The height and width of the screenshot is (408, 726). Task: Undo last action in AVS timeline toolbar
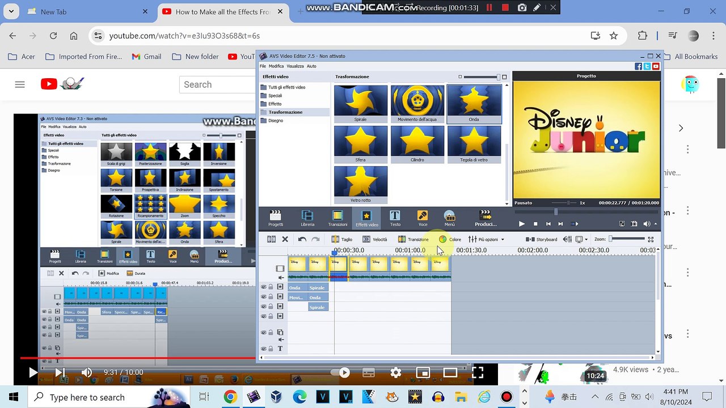pos(302,239)
